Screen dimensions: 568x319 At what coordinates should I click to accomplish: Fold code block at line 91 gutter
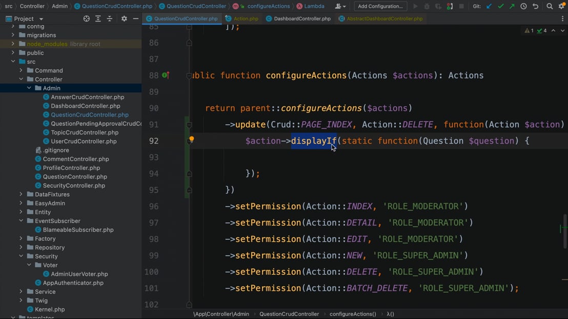[189, 125]
